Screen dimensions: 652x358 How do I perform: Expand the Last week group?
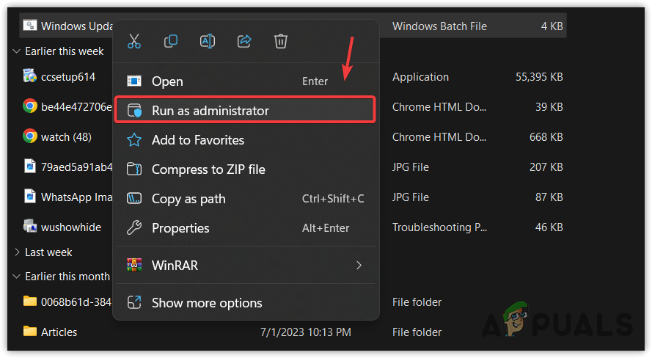tap(18, 252)
